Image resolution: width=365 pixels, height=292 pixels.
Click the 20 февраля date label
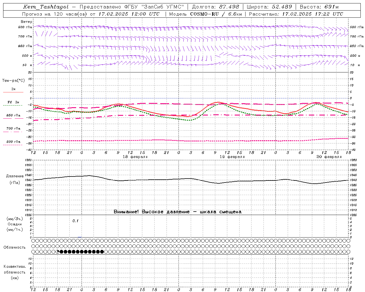329,157
